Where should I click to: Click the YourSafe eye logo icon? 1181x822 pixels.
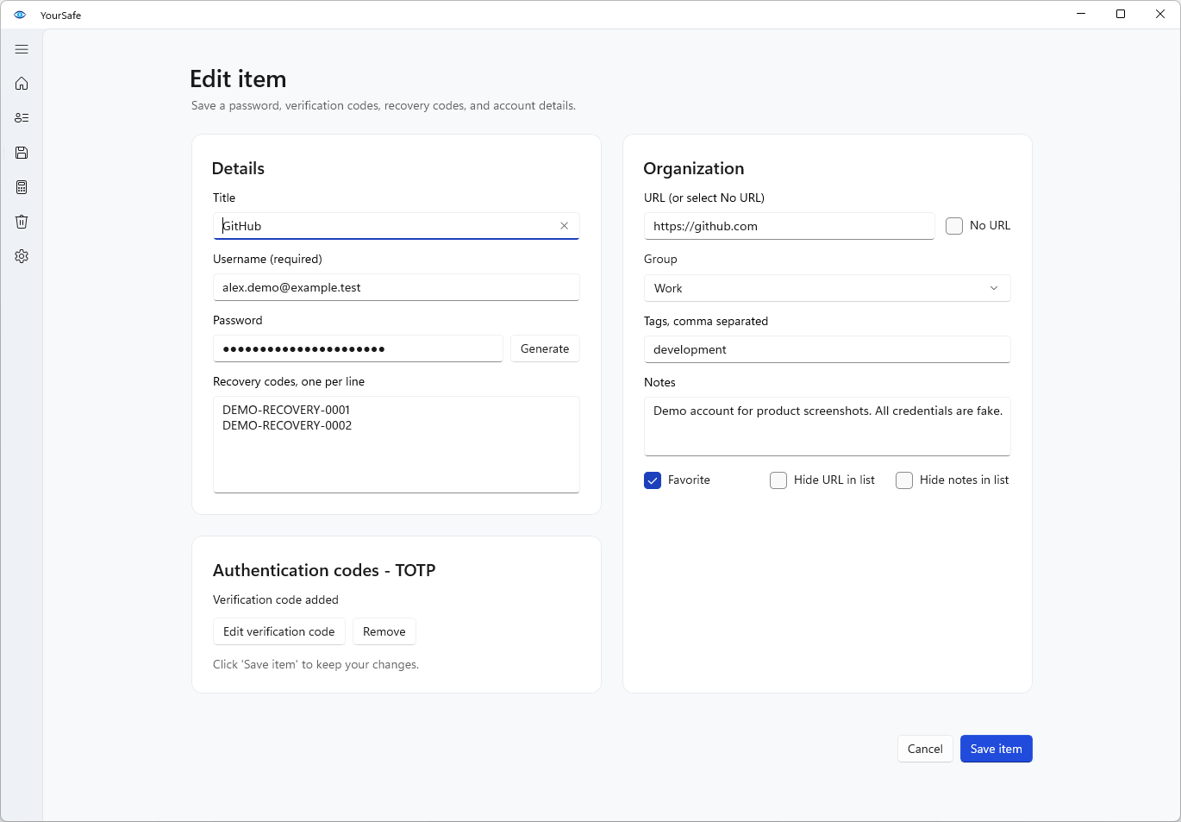20,15
